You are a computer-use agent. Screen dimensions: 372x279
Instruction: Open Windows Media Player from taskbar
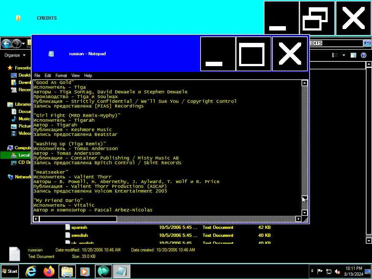(85, 271)
